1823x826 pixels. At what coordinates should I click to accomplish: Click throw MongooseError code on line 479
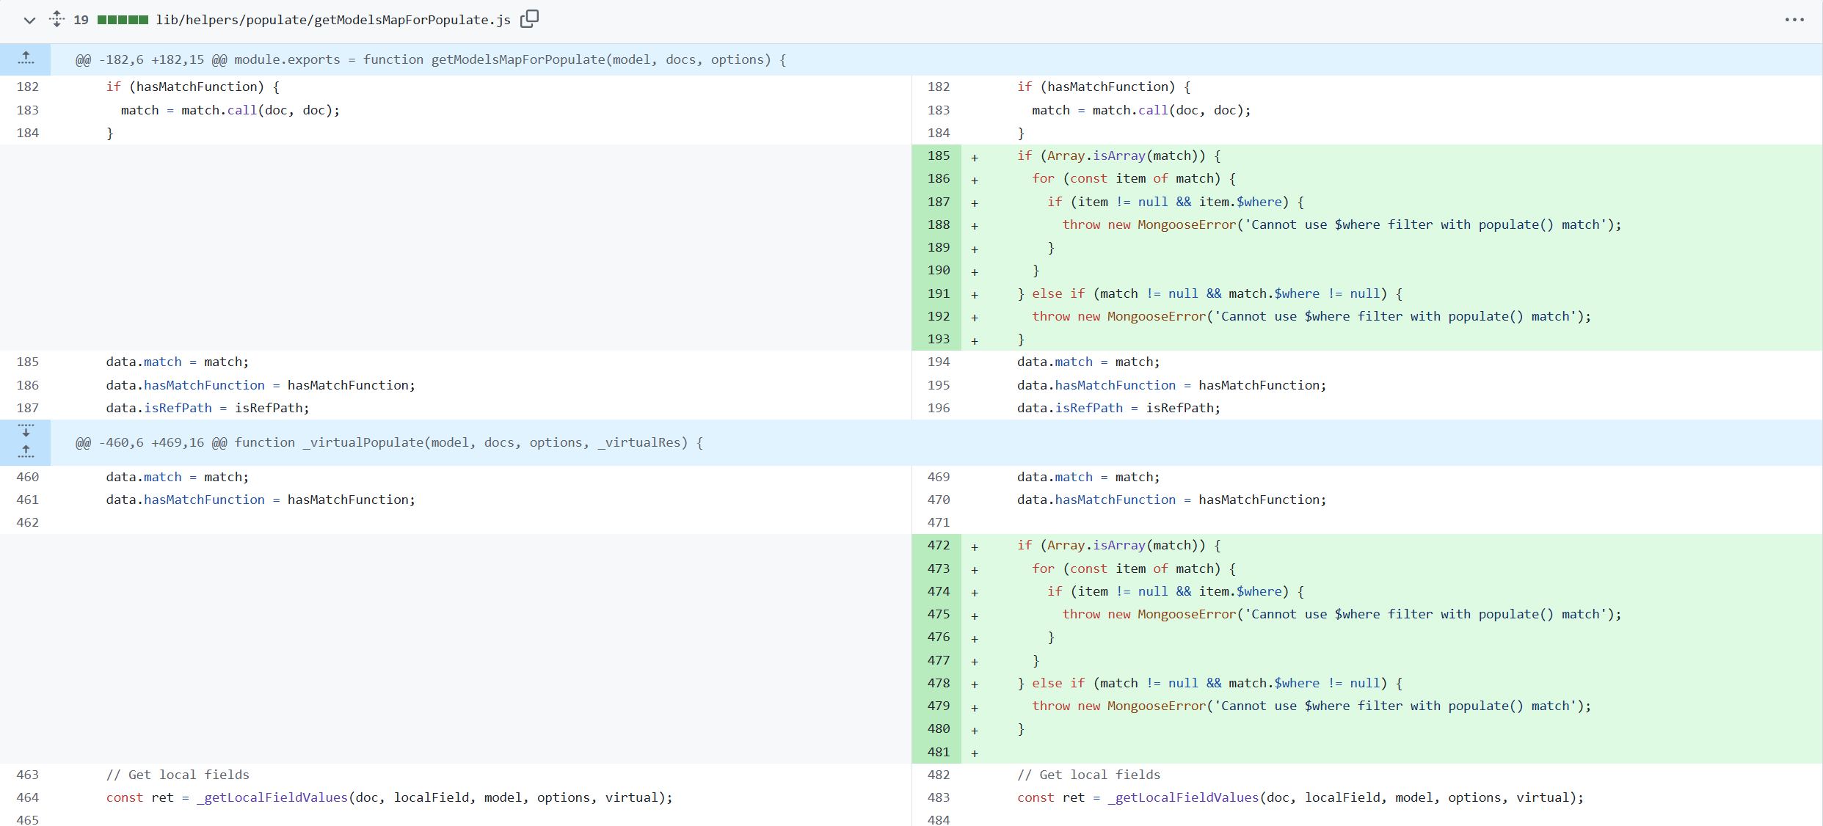tap(1311, 706)
